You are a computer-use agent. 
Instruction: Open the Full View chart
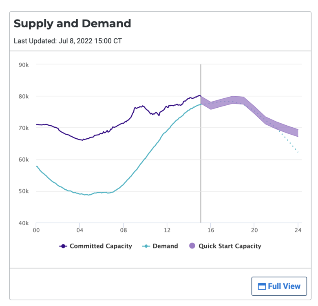279,286
